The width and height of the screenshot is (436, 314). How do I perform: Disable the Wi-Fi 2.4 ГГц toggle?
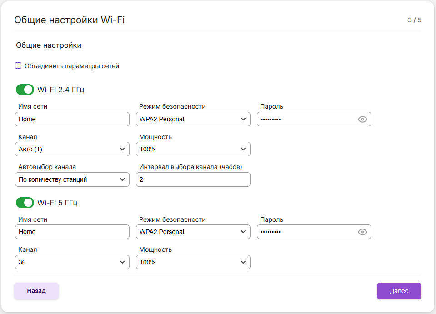point(25,90)
